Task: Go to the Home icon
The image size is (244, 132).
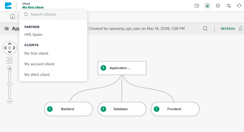Action: point(12,16)
